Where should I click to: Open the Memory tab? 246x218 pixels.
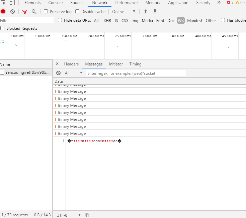(x=153, y=3)
